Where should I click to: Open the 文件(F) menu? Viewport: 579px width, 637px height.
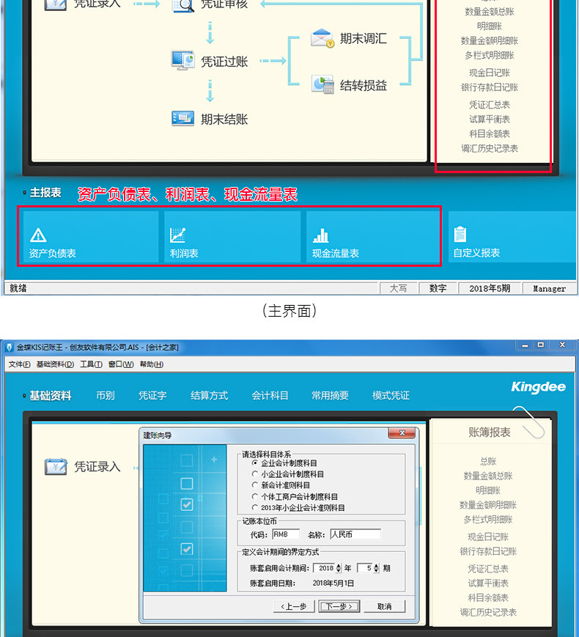click(20, 364)
